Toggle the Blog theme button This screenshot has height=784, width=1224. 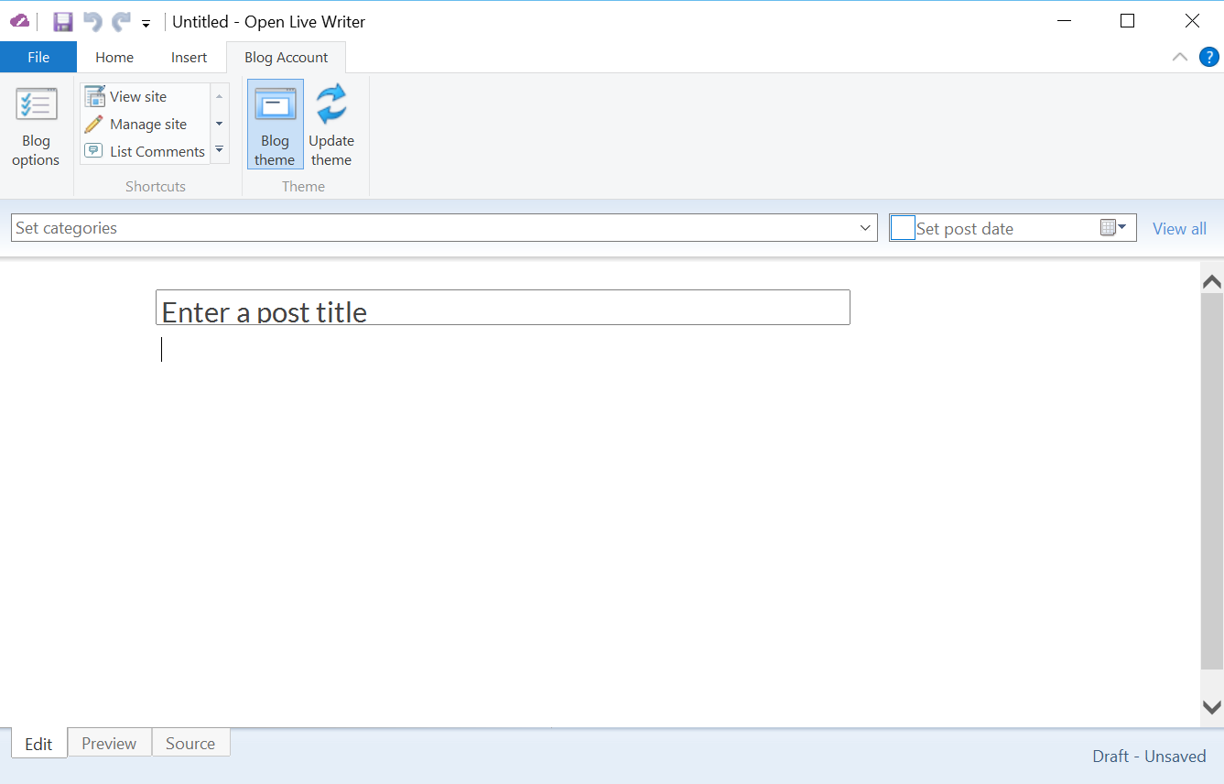(x=275, y=125)
